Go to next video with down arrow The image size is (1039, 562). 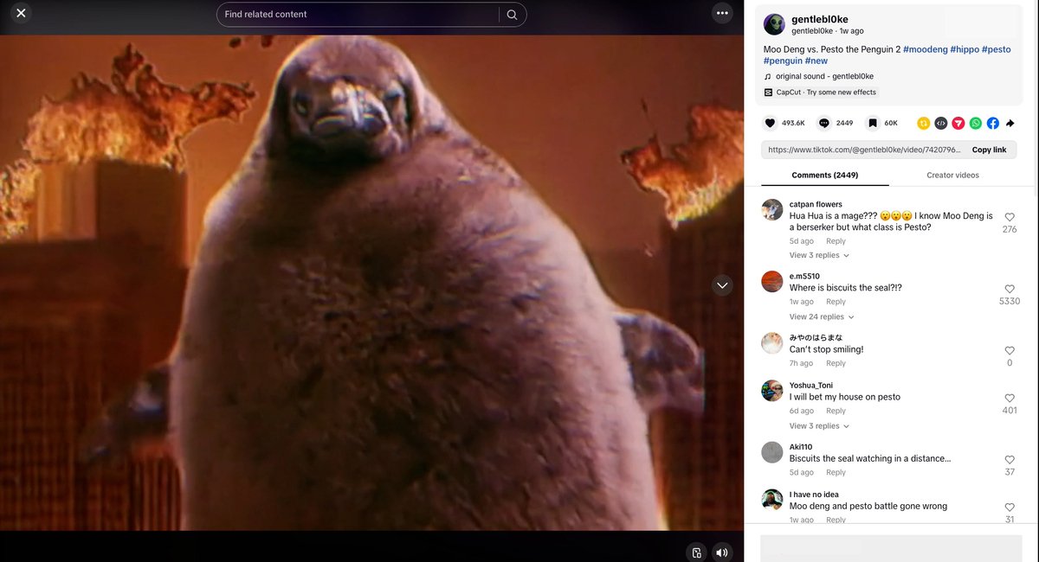(x=722, y=285)
